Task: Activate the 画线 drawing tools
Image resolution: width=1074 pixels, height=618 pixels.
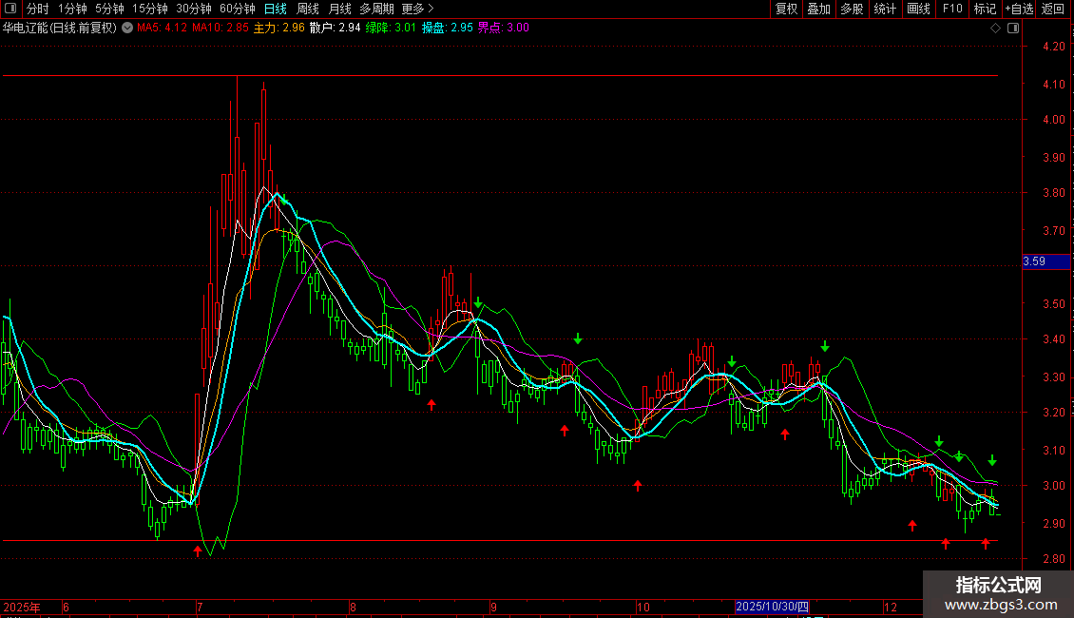Action: tap(918, 9)
